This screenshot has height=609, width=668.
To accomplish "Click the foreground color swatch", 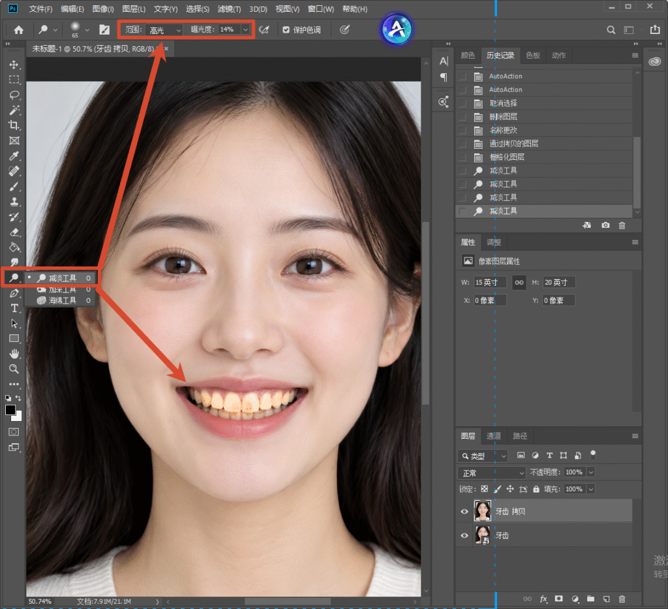I will point(10,410).
